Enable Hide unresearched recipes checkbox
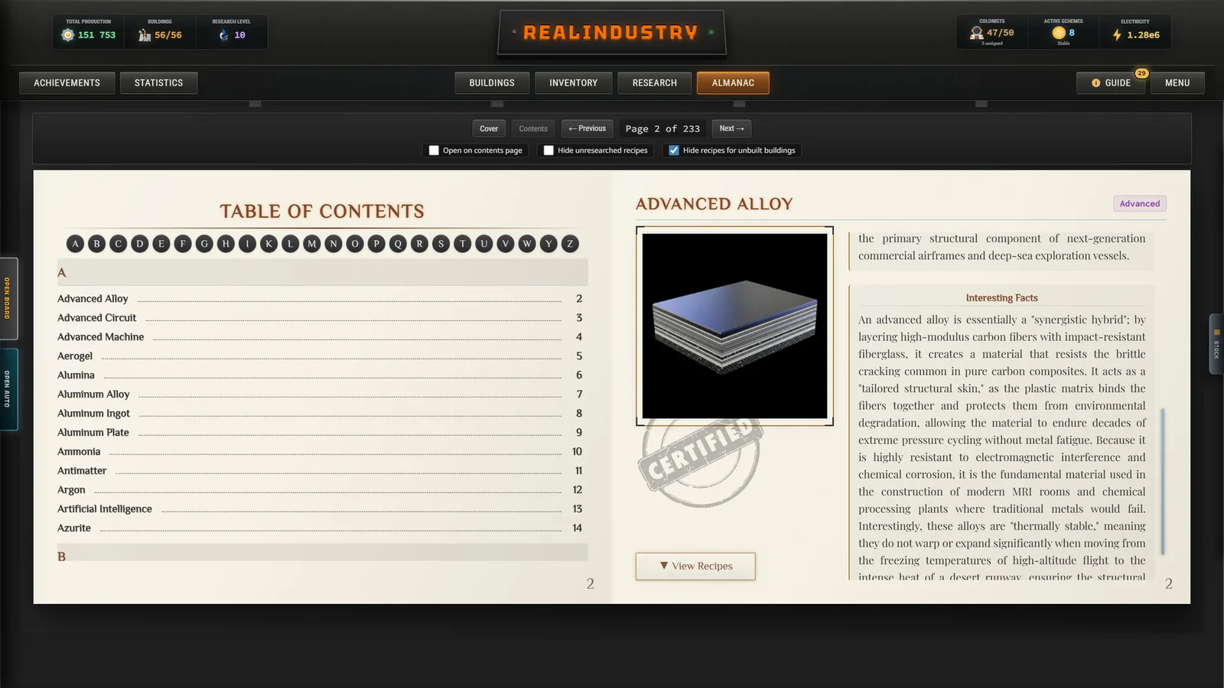 point(549,151)
